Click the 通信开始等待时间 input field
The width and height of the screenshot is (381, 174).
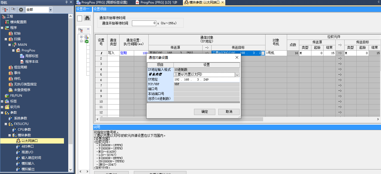(144, 23)
